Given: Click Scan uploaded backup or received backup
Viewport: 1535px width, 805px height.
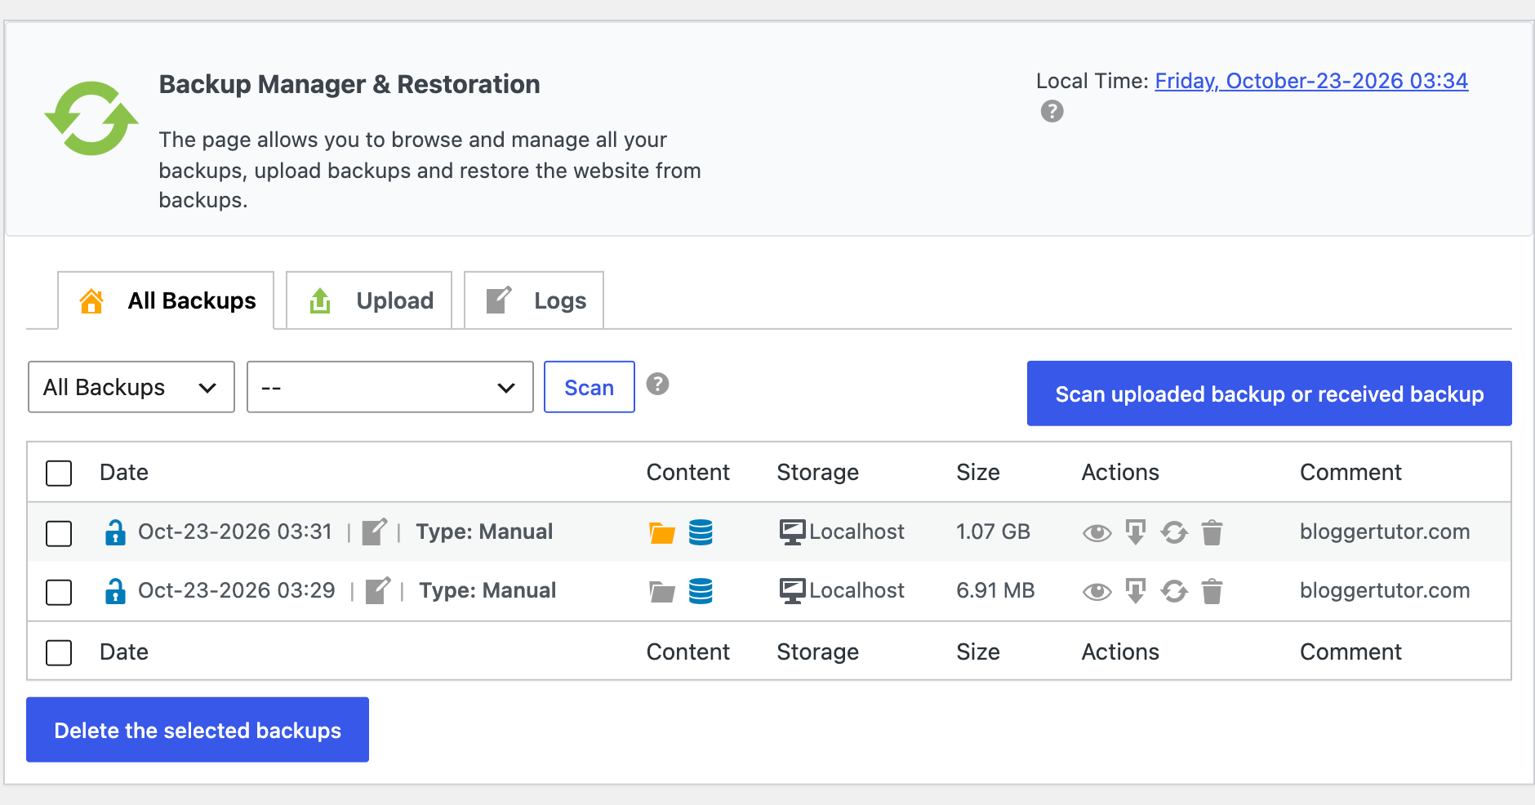Looking at the screenshot, I should point(1270,394).
